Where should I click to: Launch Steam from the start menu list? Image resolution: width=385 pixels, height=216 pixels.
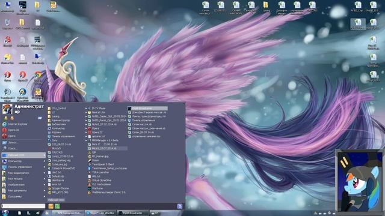pos(94,160)
